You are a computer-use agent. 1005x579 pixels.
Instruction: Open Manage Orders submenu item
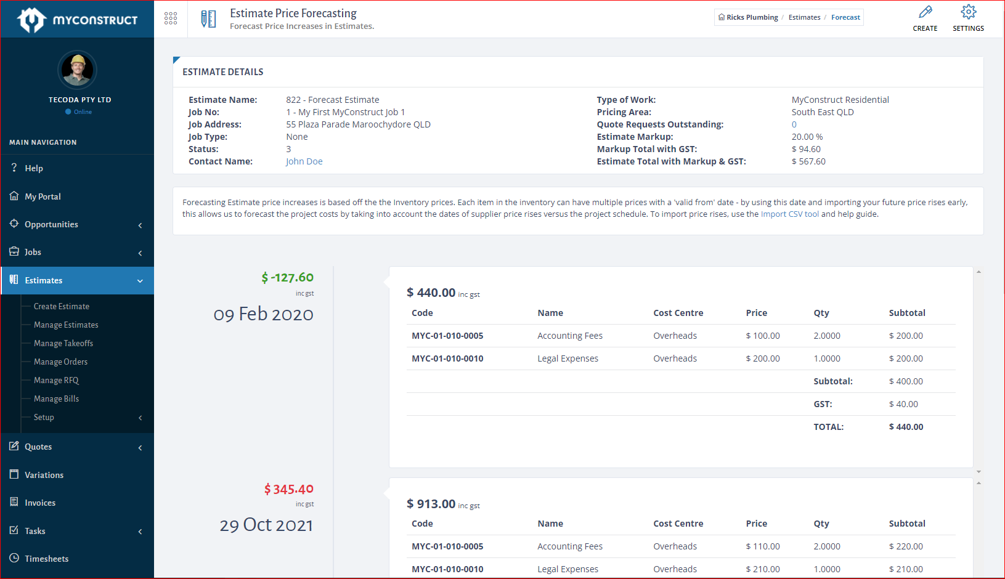(60, 362)
